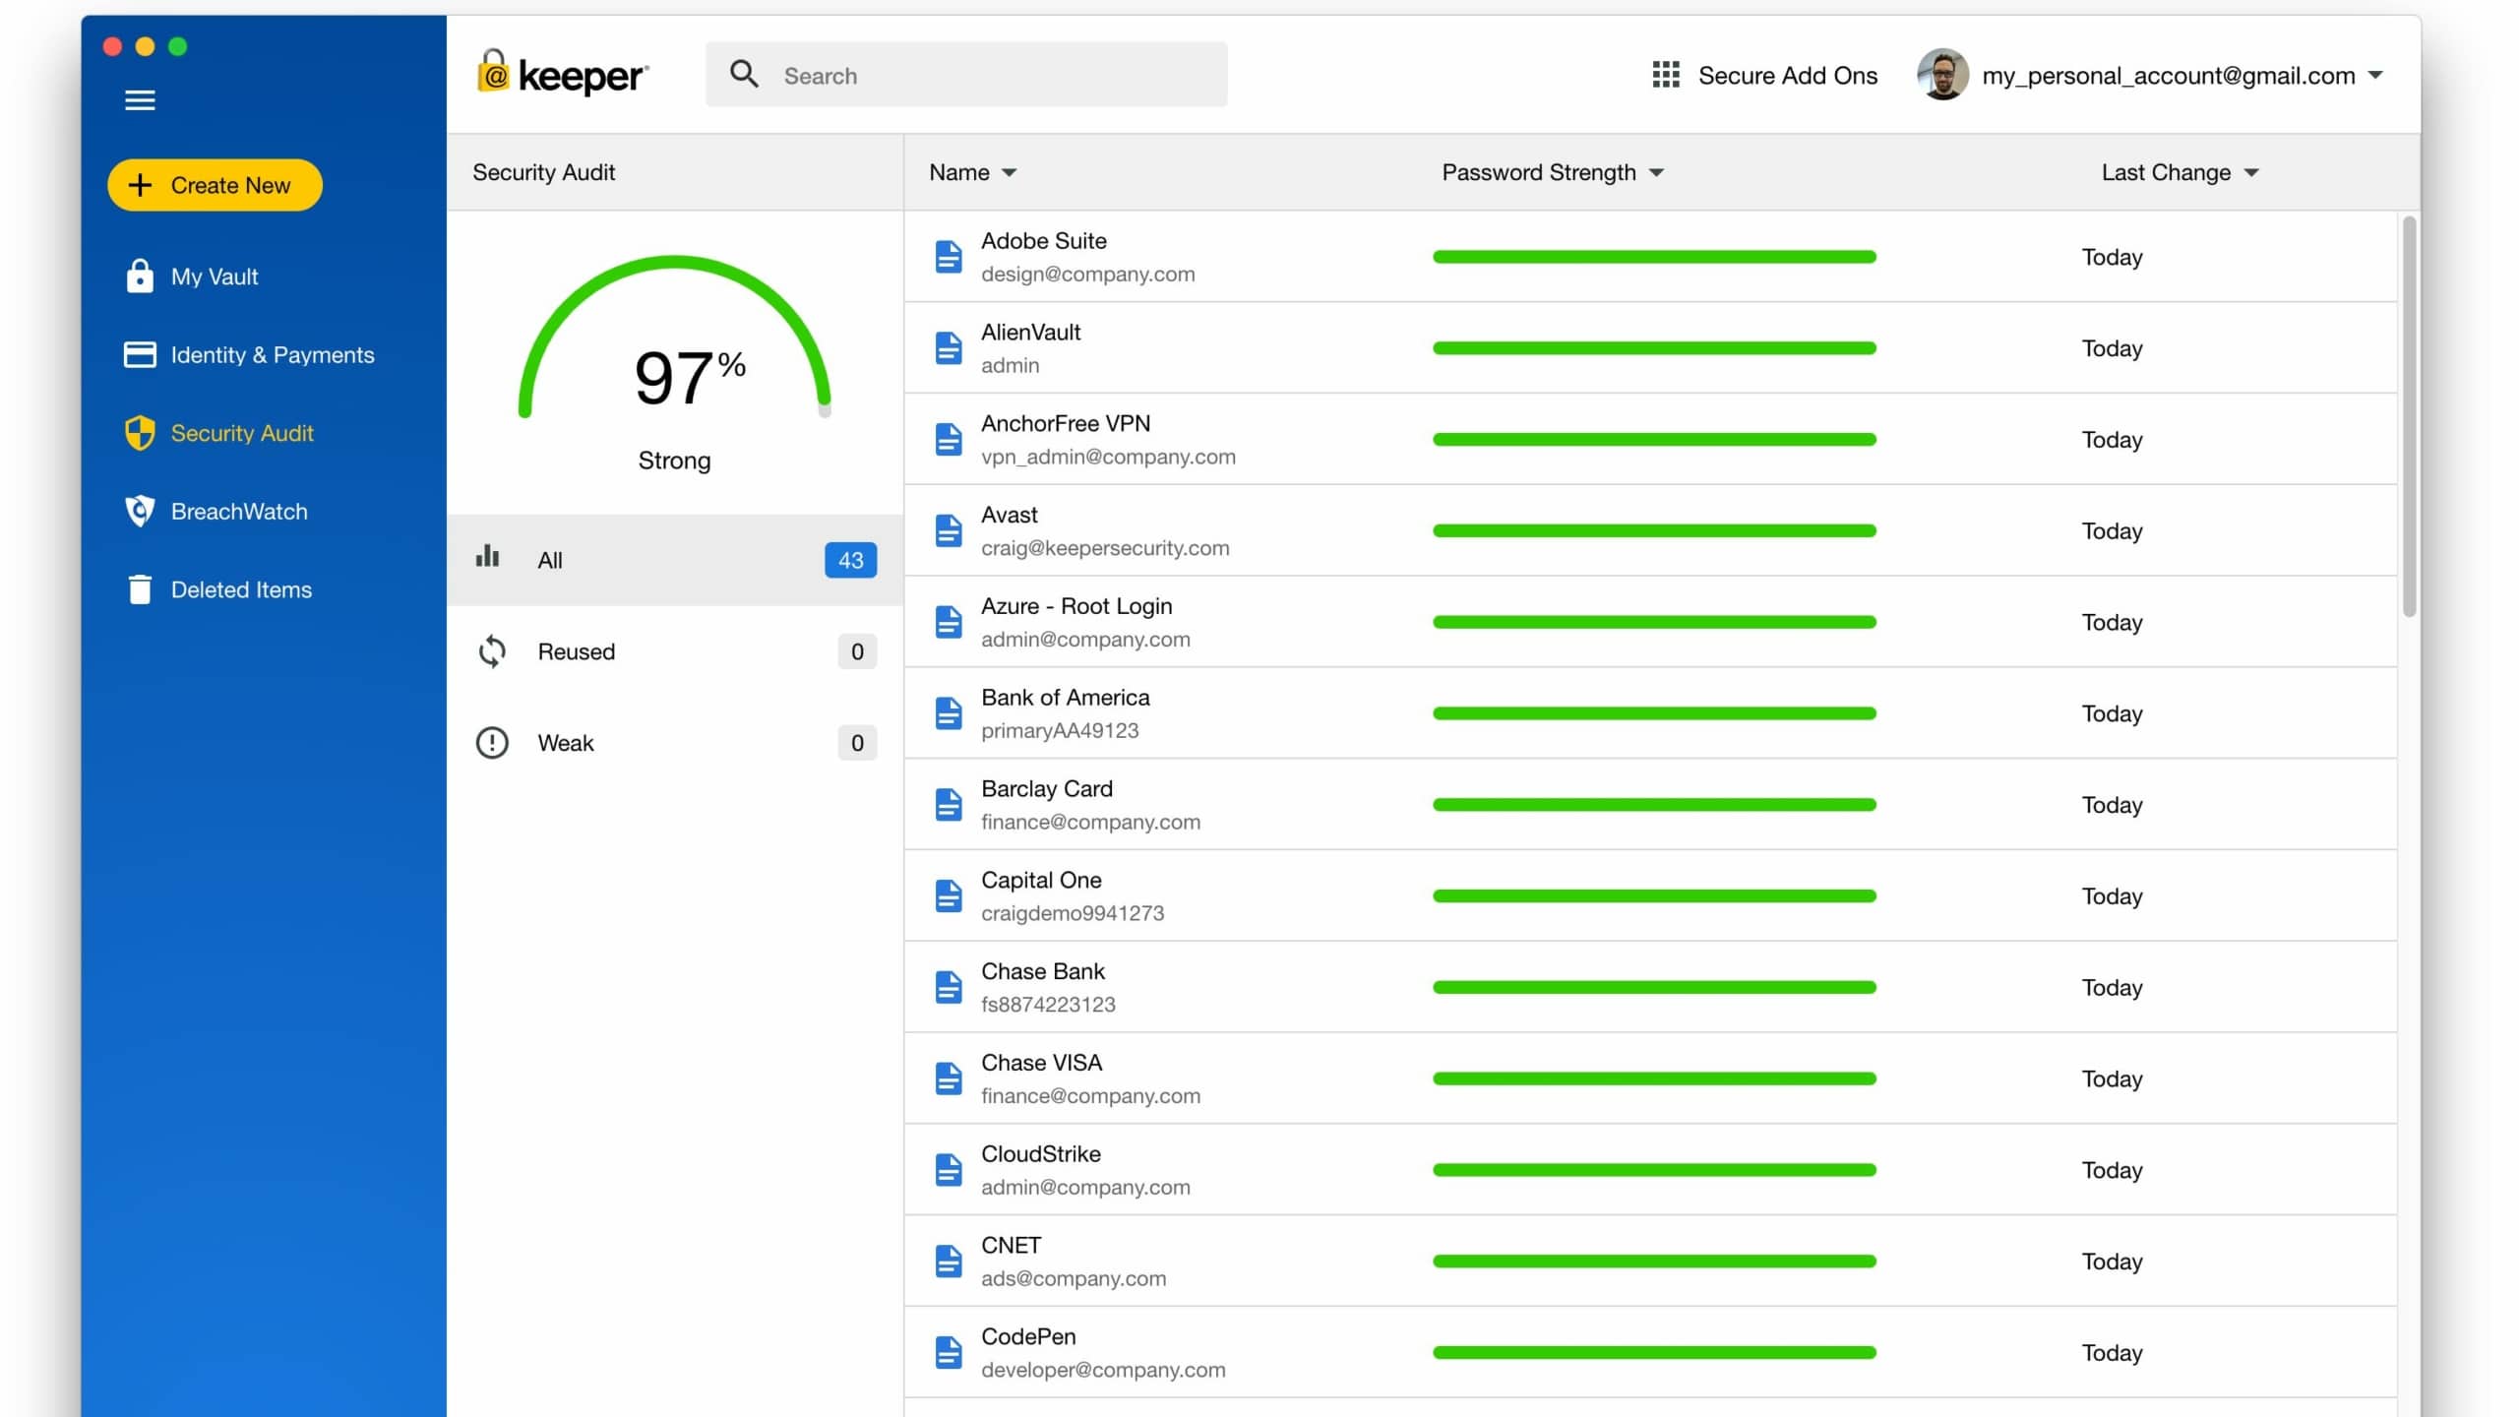Click the Secure Add Ons grid icon
The image size is (2519, 1417).
click(1665, 75)
